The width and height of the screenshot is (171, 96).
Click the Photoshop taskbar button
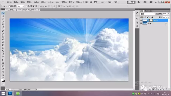coord(10,94)
